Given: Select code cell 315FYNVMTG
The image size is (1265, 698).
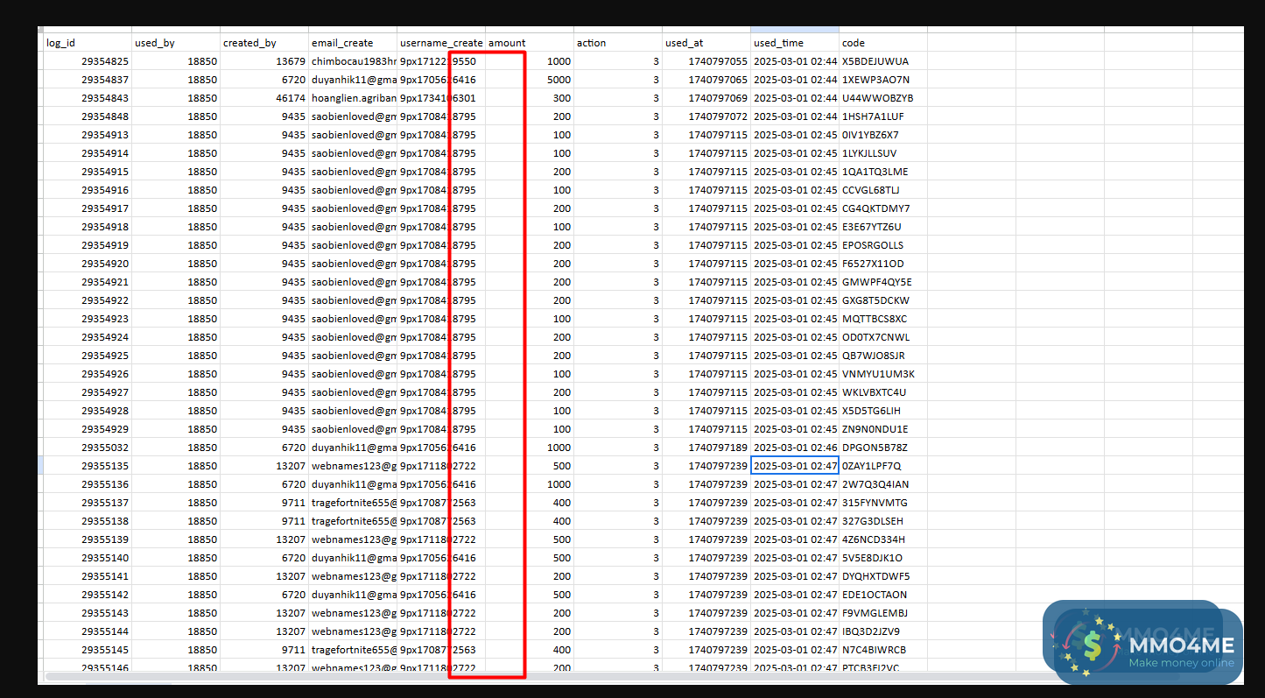Looking at the screenshot, I should pos(883,503).
